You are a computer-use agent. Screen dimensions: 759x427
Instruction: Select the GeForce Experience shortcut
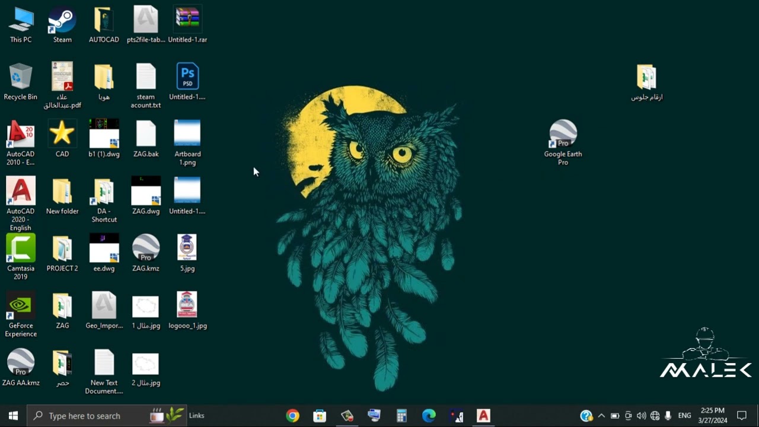click(x=21, y=314)
